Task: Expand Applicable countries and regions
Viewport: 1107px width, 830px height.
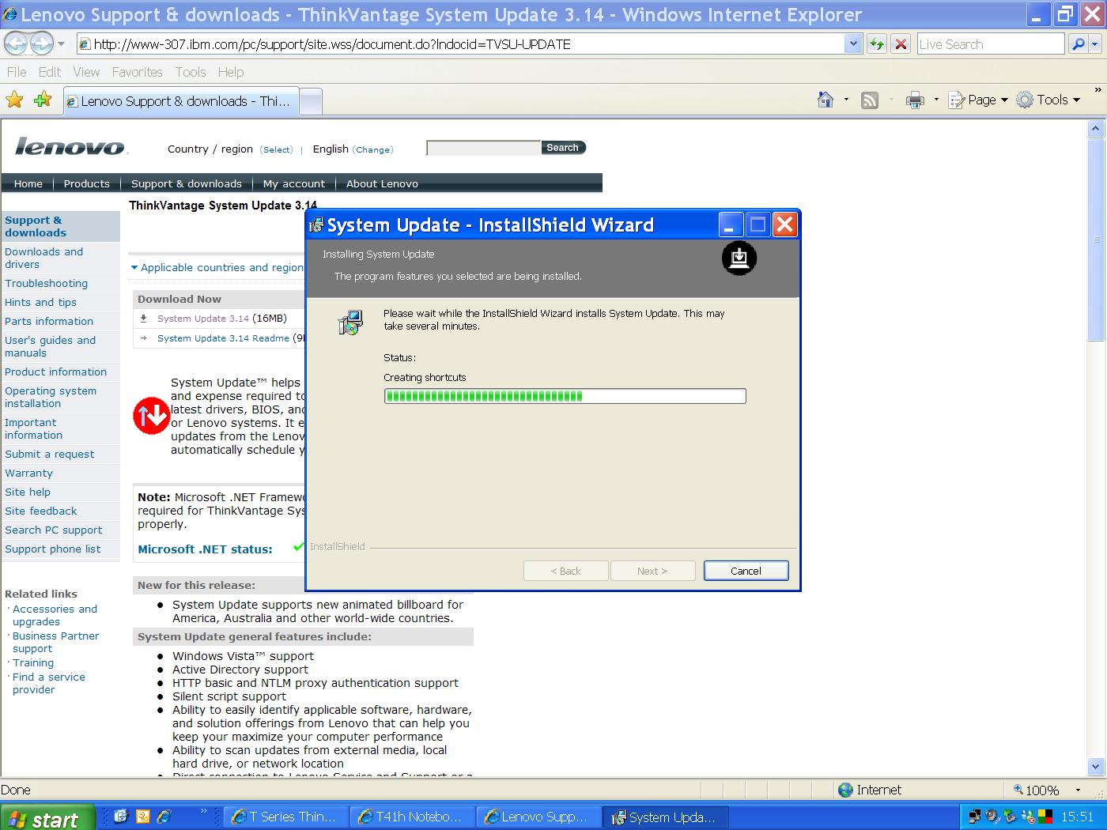Action: 217,268
